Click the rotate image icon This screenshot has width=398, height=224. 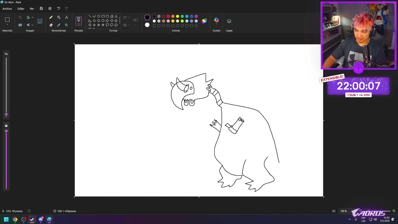pyautogui.click(x=28, y=17)
